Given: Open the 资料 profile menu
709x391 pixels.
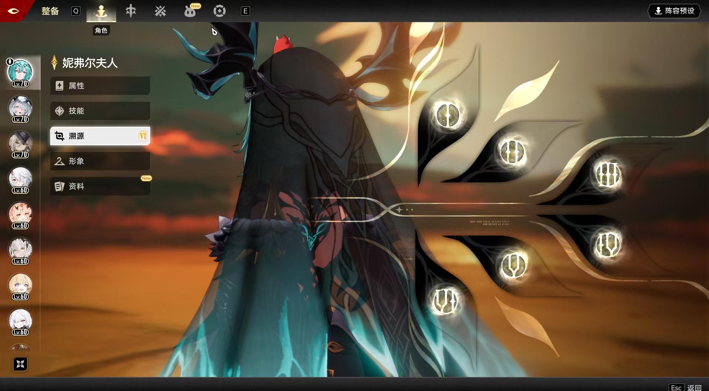Looking at the screenshot, I should tap(100, 186).
